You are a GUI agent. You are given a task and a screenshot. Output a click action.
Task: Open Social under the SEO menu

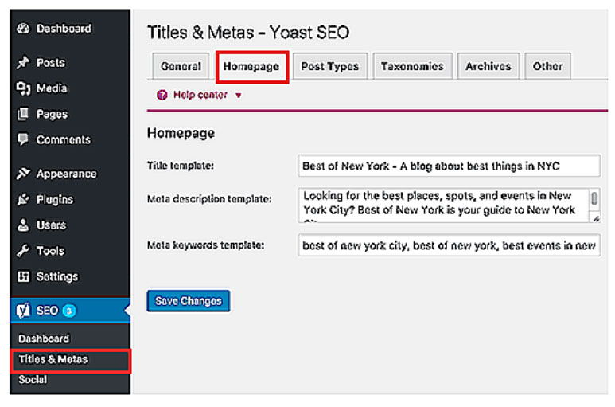tap(33, 380)
